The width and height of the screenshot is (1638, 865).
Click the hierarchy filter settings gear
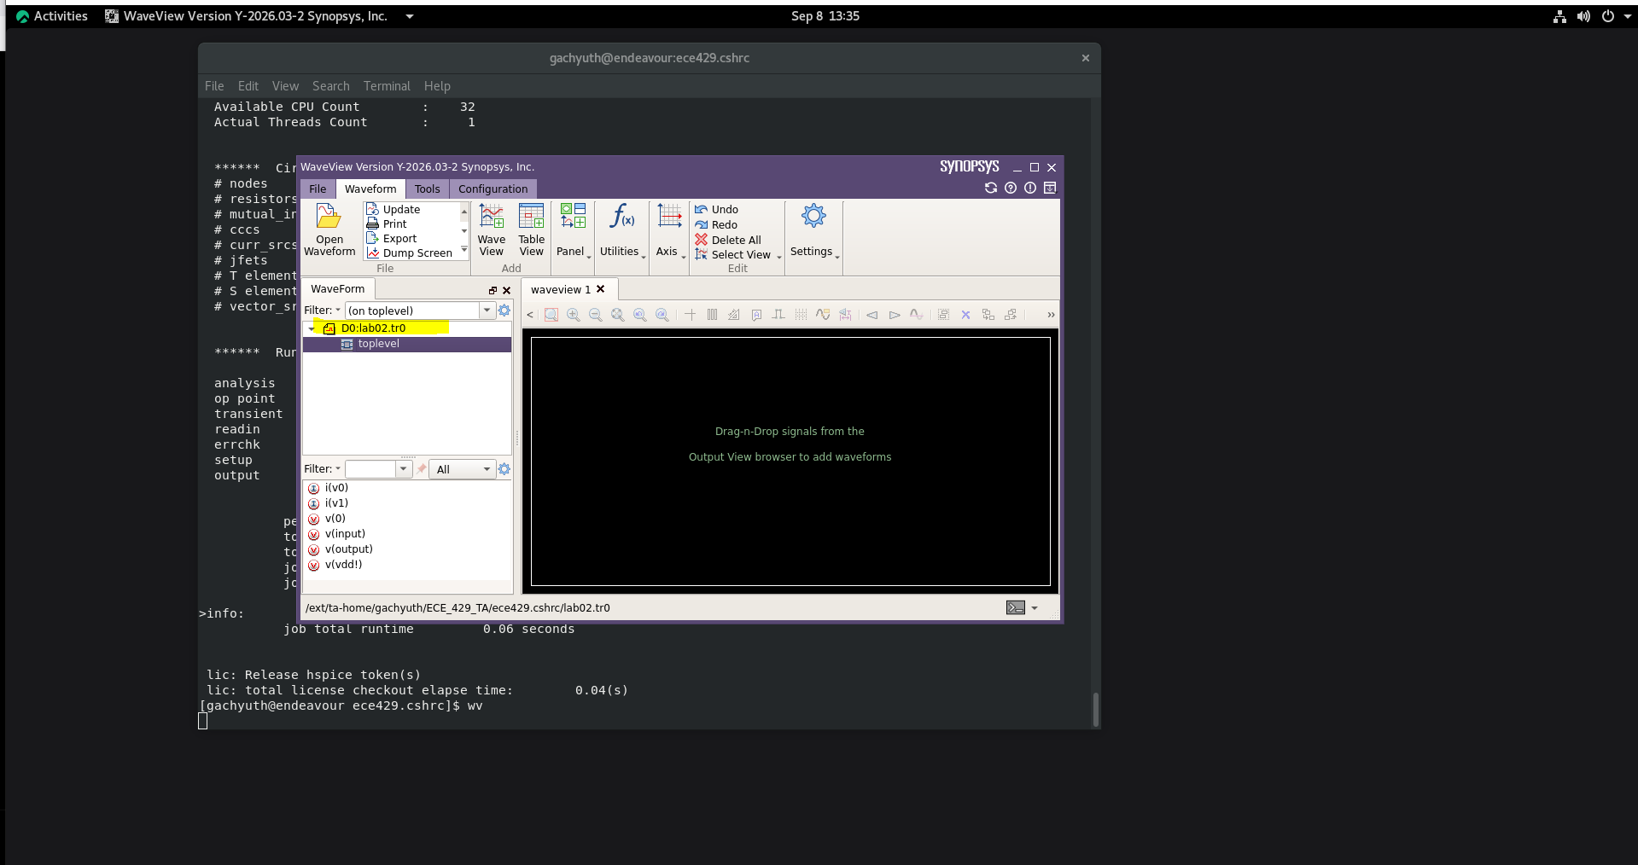[x=504, y=311]
